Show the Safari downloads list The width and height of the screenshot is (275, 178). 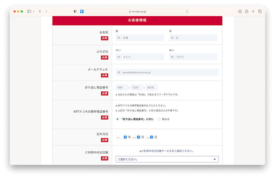click(x=240, y=11)
